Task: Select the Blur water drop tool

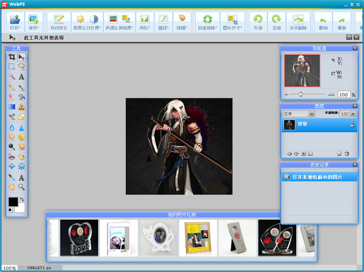Action: 12,128
